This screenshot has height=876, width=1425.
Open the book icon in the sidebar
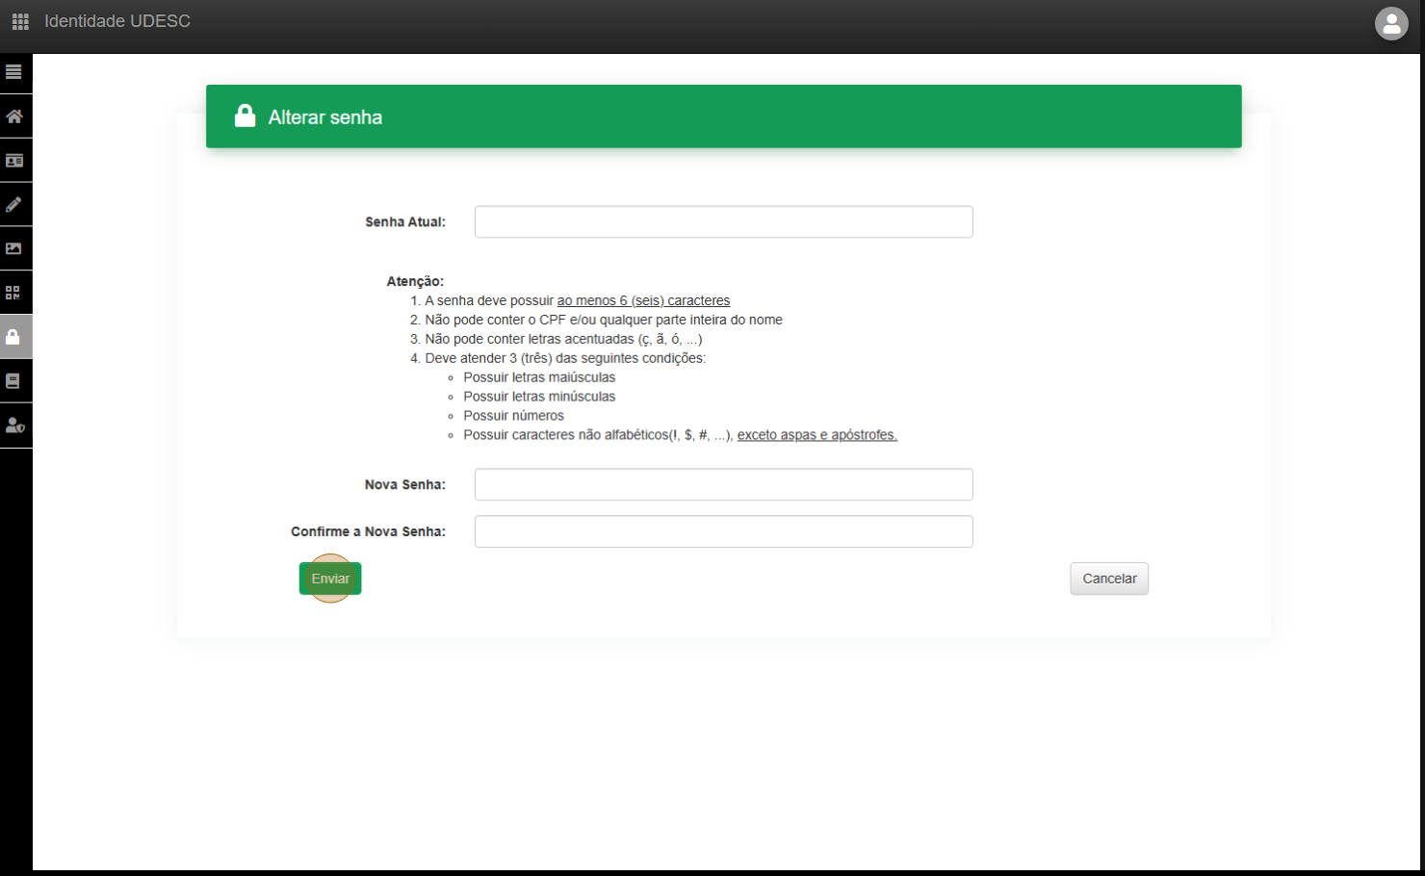click(x=14, y=381)
